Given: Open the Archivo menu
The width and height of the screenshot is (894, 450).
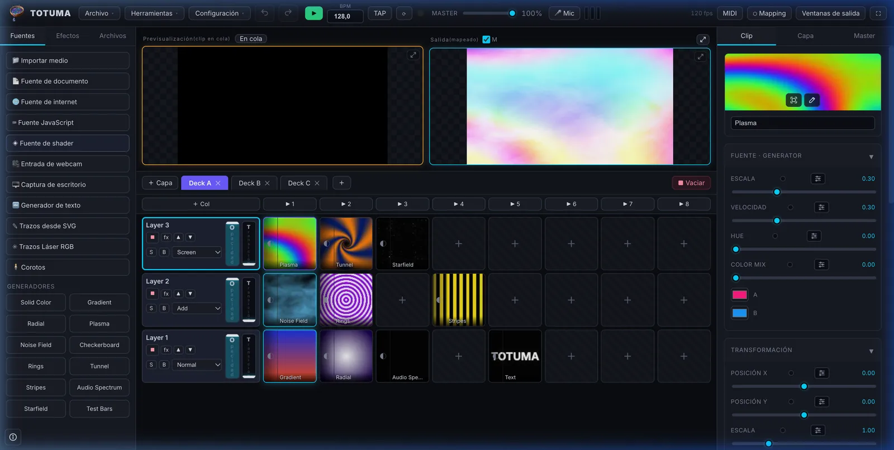Looking at the screenshot, I should 99,13.
